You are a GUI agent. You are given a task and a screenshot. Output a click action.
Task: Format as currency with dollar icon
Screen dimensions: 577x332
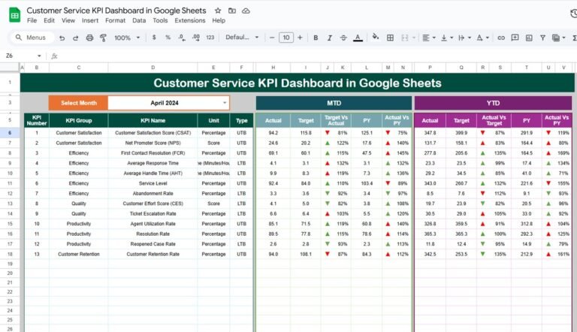tap(154, 37)
